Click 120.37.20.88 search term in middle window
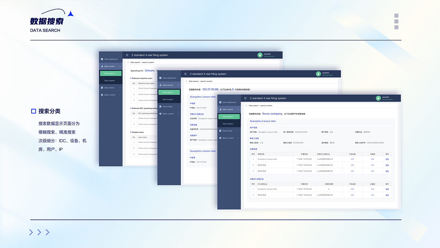The width and height of the screenshot is (440, 248). (210, 89)
